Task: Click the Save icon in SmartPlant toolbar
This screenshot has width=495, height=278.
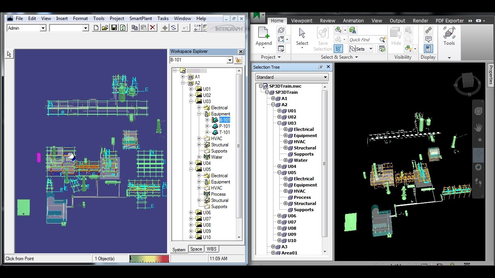Action: tap(114, 28)
